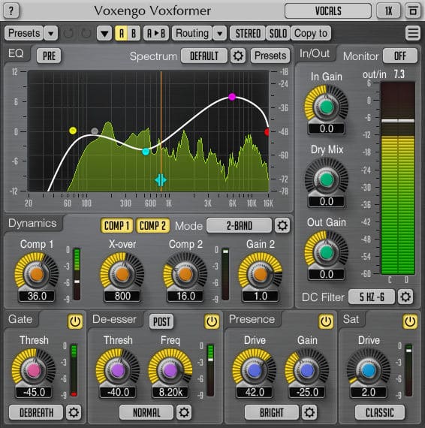
Task: Copy state with A to B button
Action: [156, 33]
